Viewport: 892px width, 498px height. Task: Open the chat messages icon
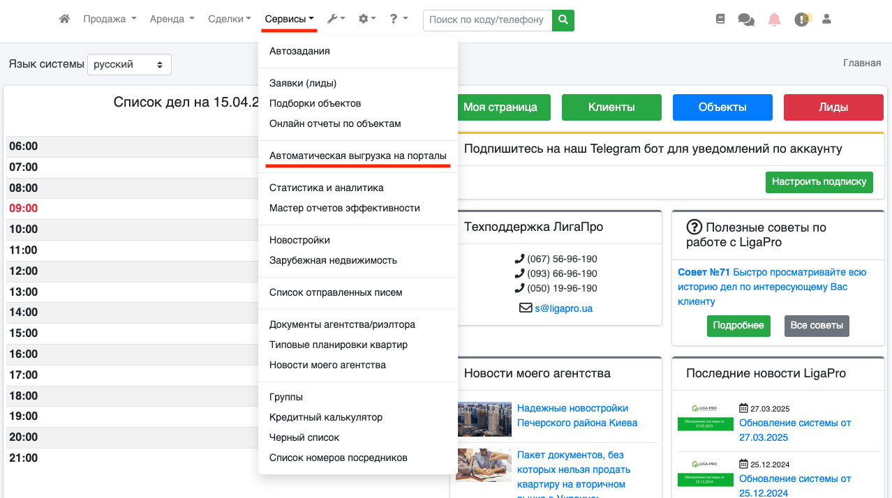click(x=746, y=20)
